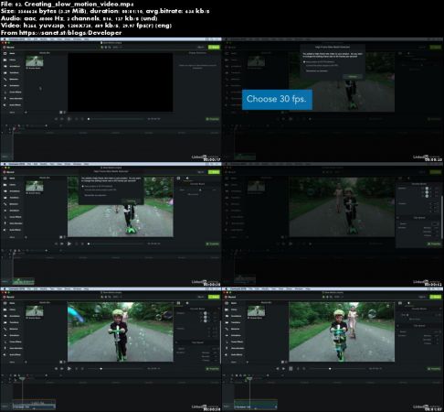Open visual properties tab icon in boy-alone frame
This screenshot has height=412, width=444.
point(179,303)
